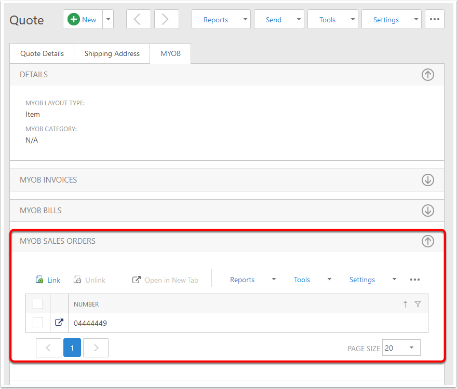Image resolution: width=457 pixels, height=389 pixels.
Task: Go to next page in sales orders
Action: [96, 348]
